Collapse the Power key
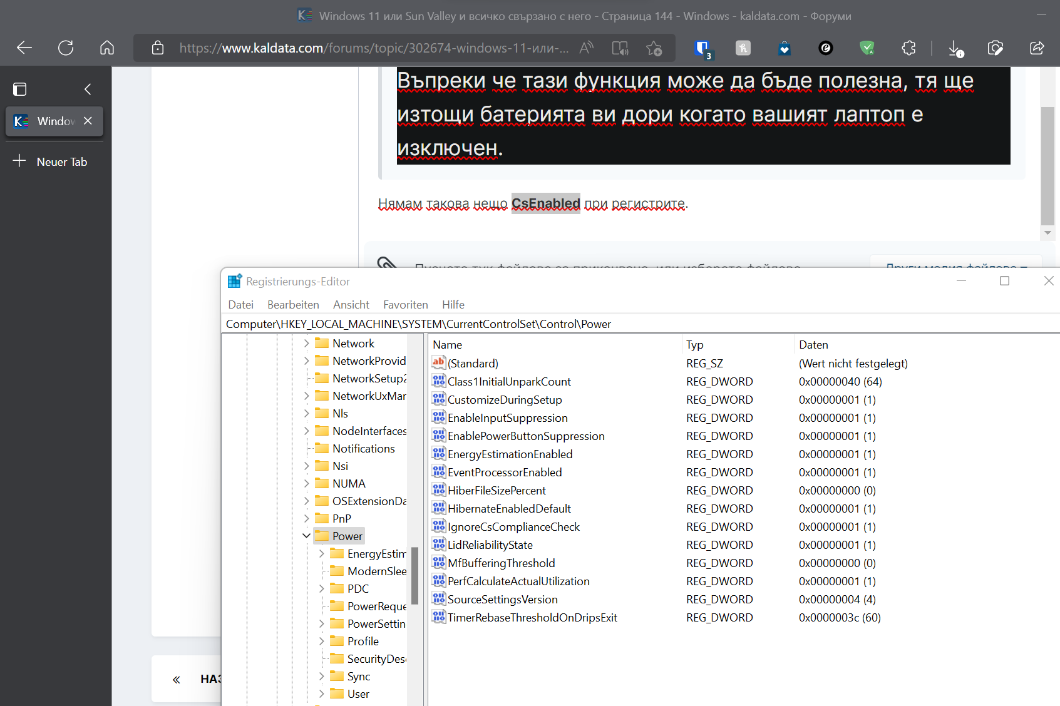 tap(306, 536)
